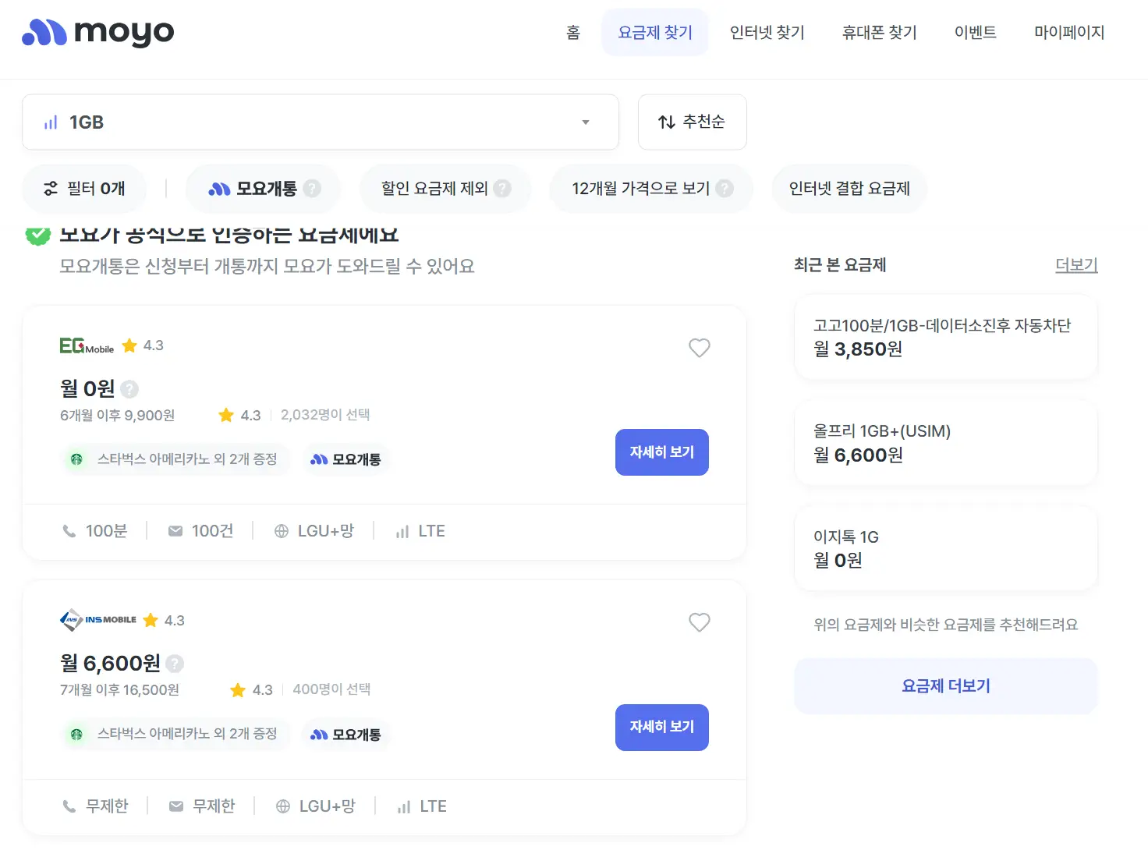Open recent plan 고고100분/1GB 월 3,850원
1148x850 pixels.
(946, 337)
